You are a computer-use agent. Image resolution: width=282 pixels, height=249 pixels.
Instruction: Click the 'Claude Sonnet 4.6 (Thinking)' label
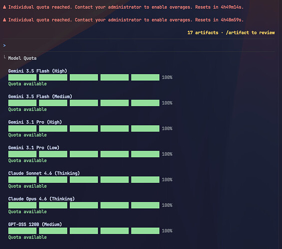click(x=44, y=173)
